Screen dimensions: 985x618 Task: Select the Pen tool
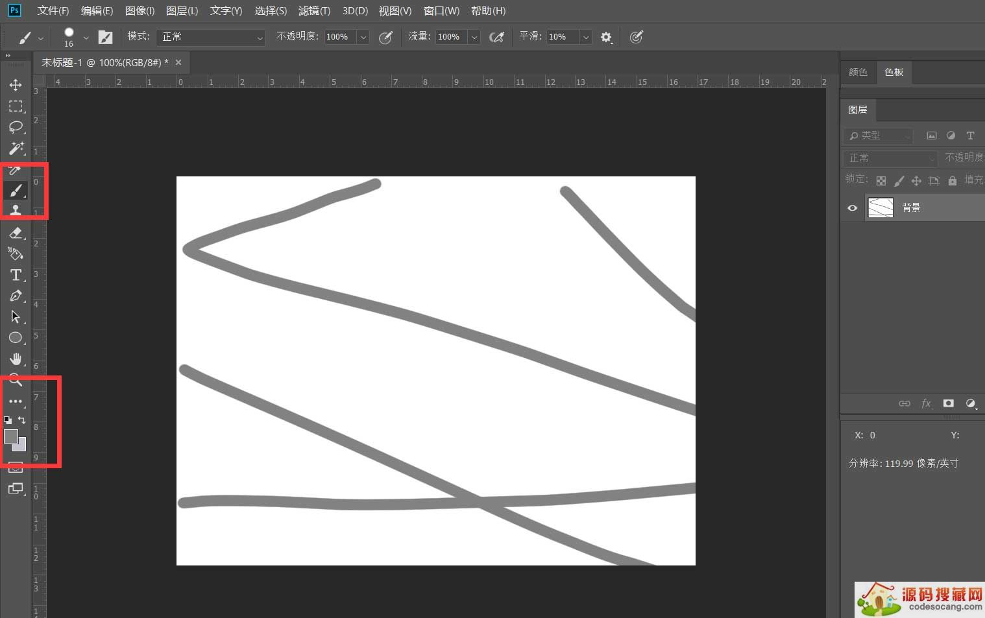click(16, 296)
